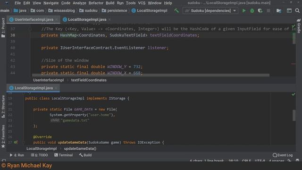Click the wissassblog folder in the navigation bar
Screen dimensions: 302x170
point(62,10)
